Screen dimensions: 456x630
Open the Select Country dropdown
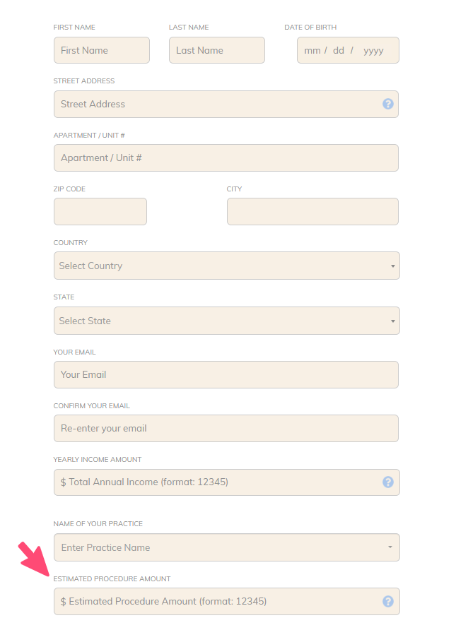(226, 266)
